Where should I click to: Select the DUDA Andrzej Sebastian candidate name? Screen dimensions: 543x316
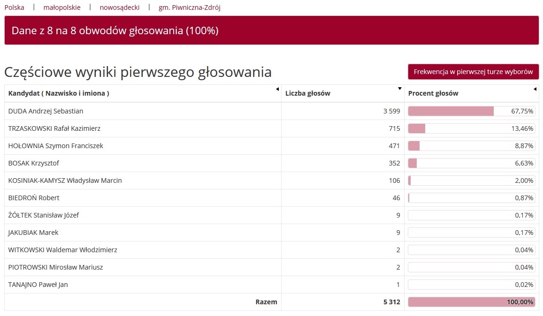[46, 111]
